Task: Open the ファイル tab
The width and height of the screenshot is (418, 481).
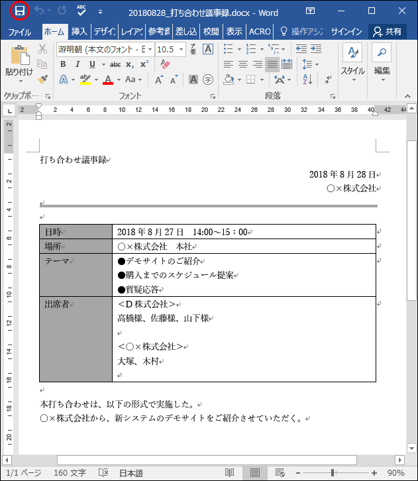Action: pyautogui.click(x=20, y=32)
